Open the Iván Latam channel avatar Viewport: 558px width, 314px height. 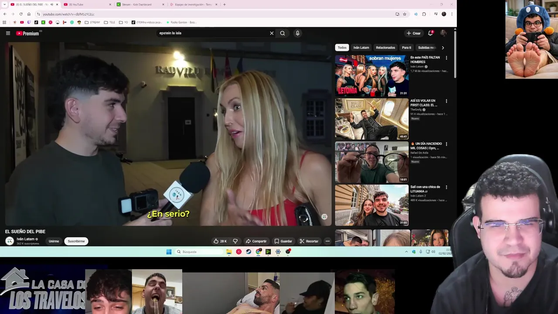click(x=10, y=241)
